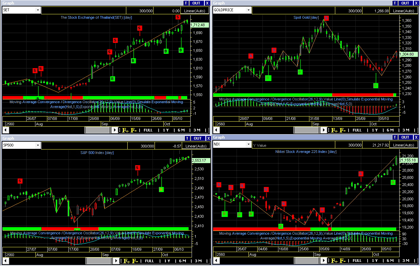Click the right scroll arrow under the Nikkei chart
Image resolution: width=420 pixels, height=266 pixels.
324,261
